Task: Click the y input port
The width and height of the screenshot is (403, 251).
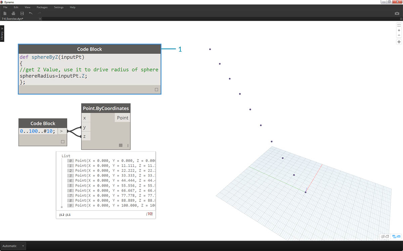Action: pyautogui.click(x=86, y=127)
